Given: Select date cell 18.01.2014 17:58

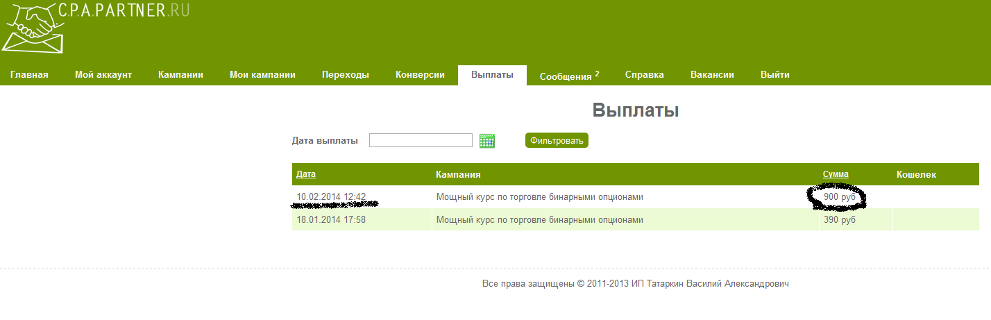Looking at the screenshot, I should pyautogui.click(x=331, y=220).
